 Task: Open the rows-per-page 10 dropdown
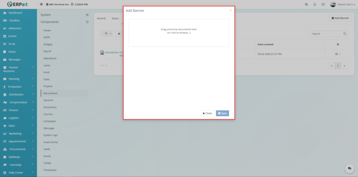[x=107, y=34]
